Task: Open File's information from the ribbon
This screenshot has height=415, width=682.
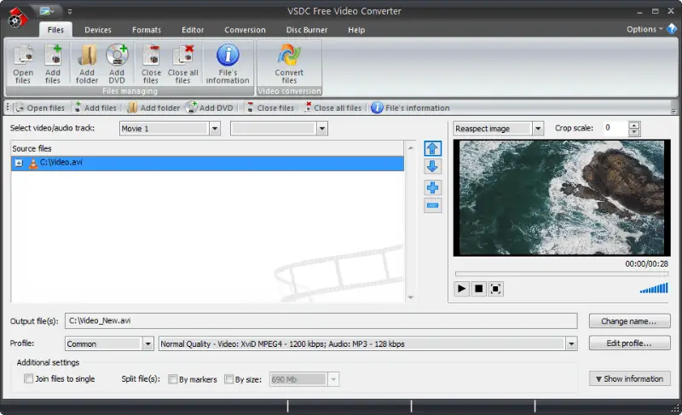Action: pos(228,64)
